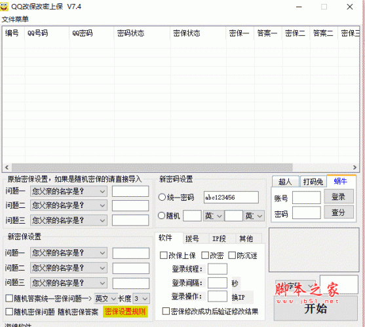Click the scrollbar right arrow
Image resolution: width=365 pixels, height=327 pixels.
[355, 167]
